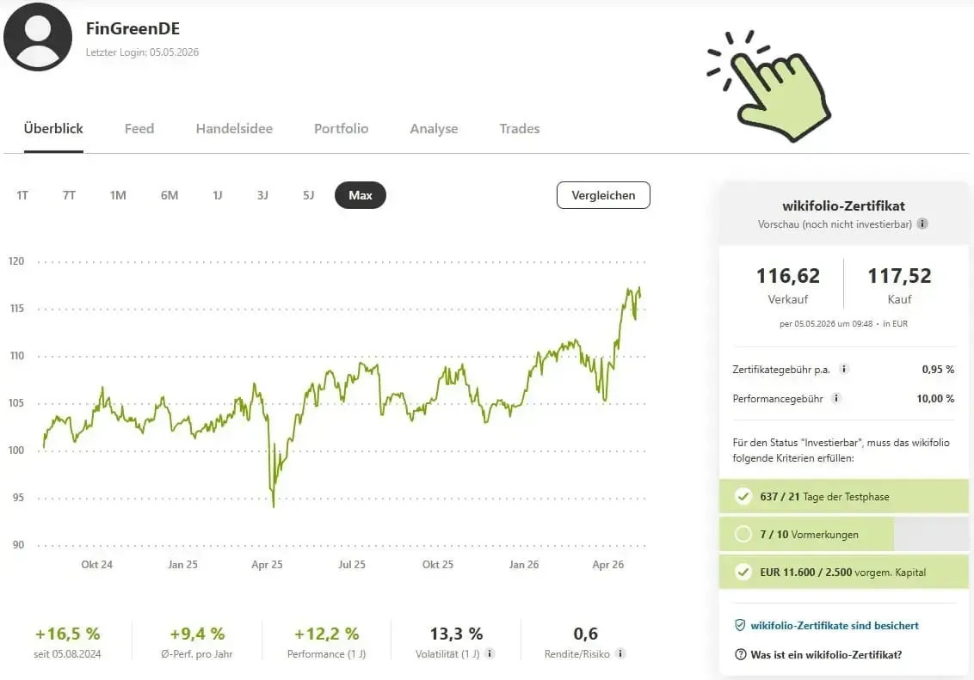Show info for Rendite/Risiko
The height and width of the screenshot is (680, 974).
click(x=620, y=653)
